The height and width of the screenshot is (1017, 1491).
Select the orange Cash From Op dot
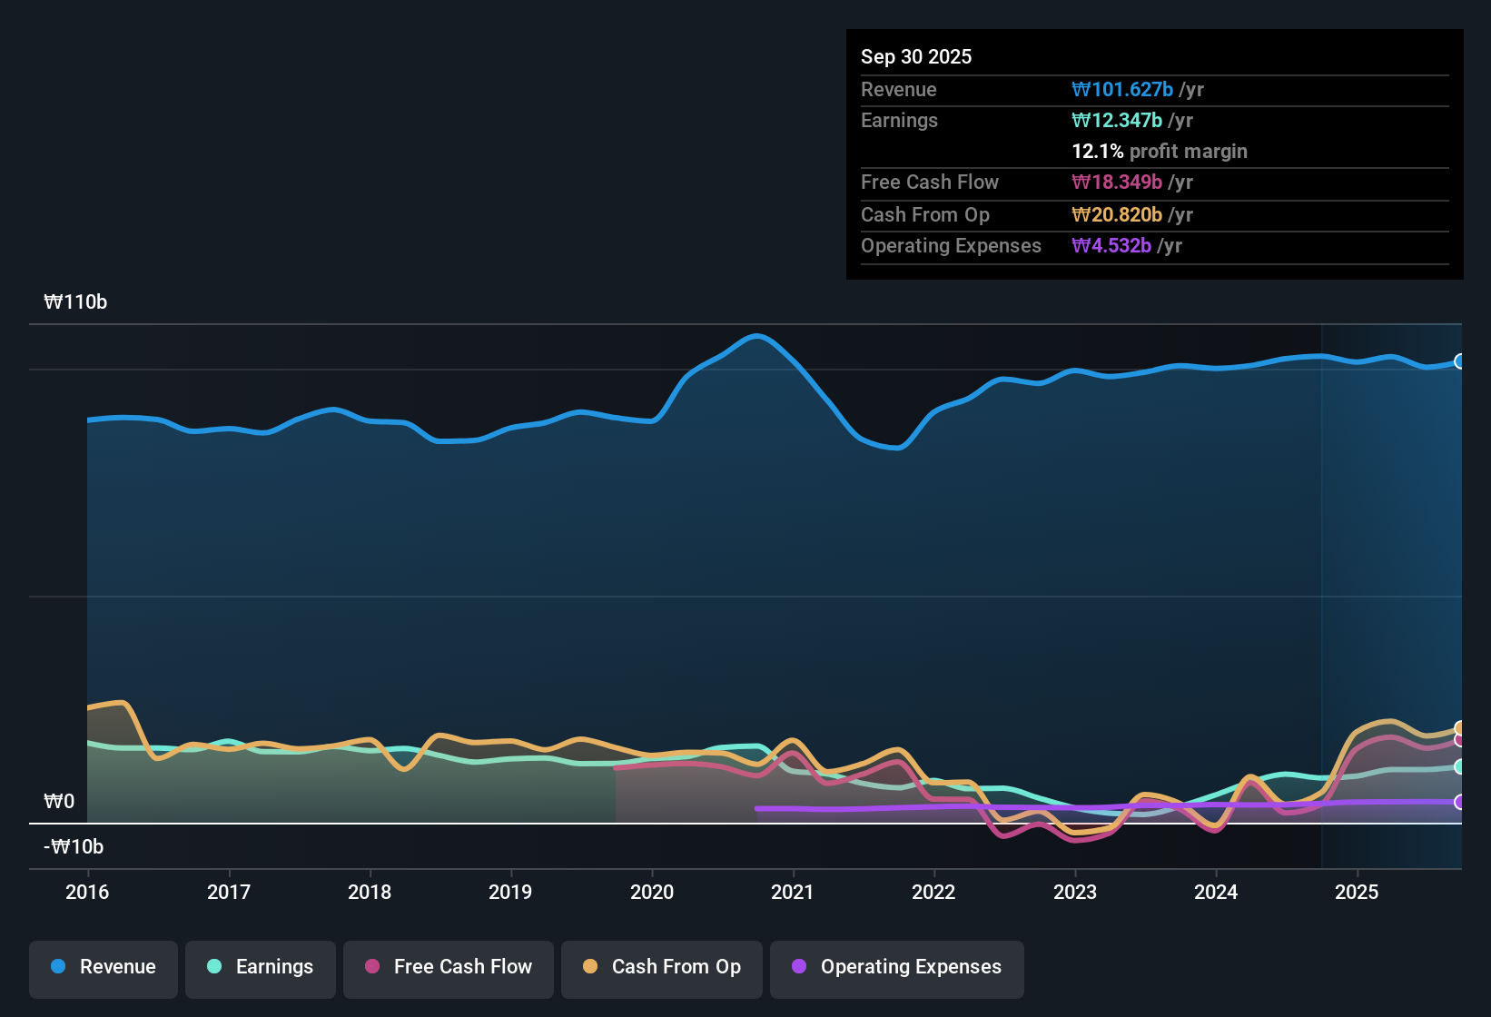590,967
